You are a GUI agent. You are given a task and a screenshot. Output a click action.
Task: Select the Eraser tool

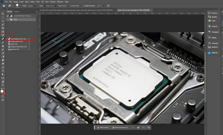click(3, 53)
